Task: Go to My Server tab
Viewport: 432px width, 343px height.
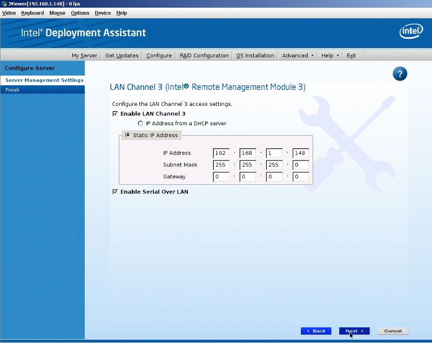Action: tap(84, 56)
